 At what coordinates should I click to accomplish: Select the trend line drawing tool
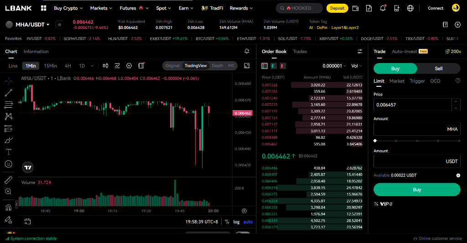point(9,93)
